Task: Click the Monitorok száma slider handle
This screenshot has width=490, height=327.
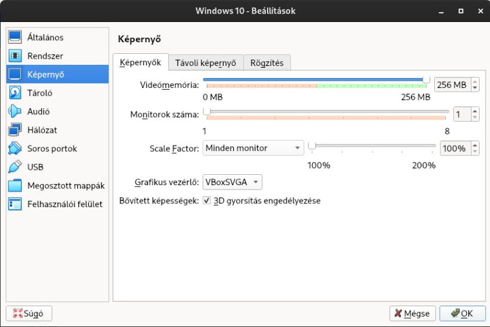Action: point(207,111)
